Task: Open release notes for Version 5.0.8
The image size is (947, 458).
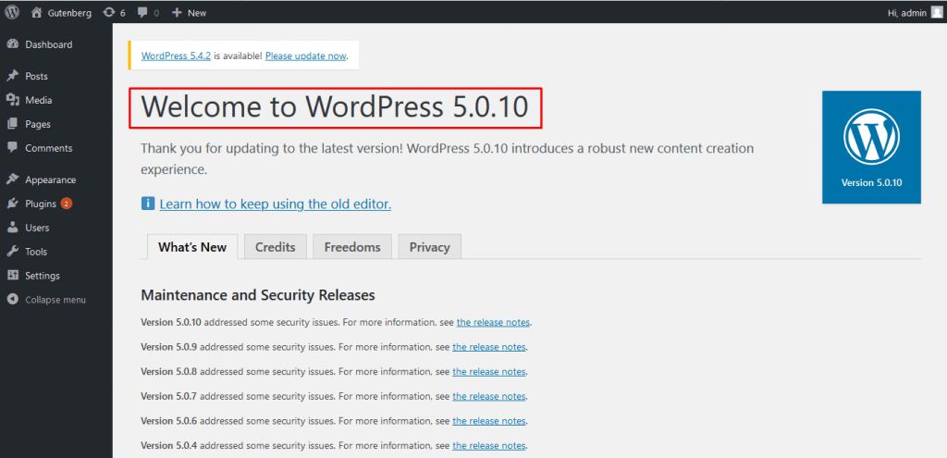Action: pos(489,372)
